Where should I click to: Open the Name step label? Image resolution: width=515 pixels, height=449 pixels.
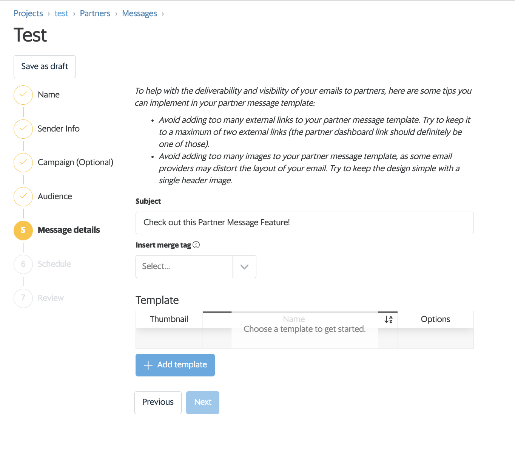click(49, 95)
